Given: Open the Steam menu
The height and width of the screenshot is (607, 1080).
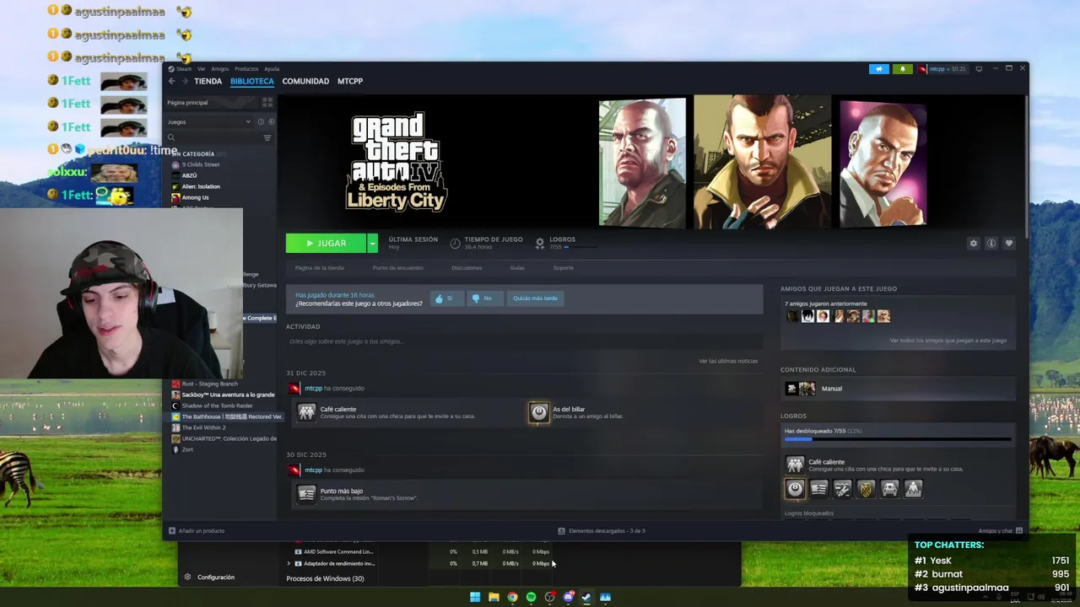Looking at the screenshot, I should pyautogui.click(x=181, y=69).
